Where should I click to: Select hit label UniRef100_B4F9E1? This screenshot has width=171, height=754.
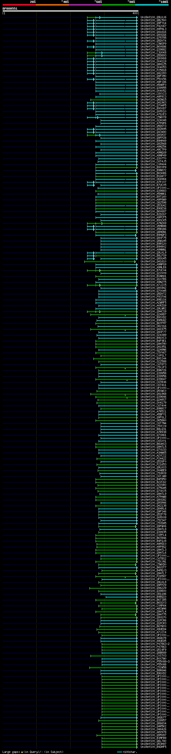(153, 341)
